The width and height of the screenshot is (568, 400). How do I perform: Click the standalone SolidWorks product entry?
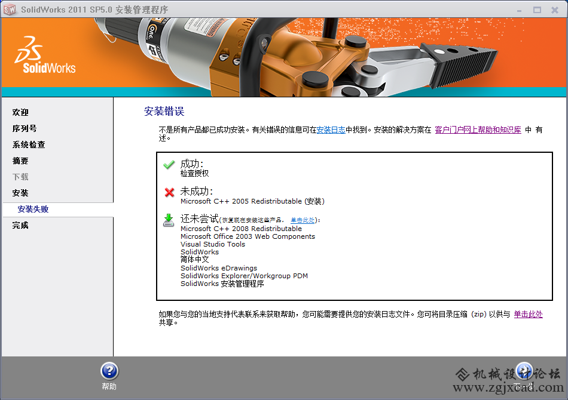tap(200, 252)
